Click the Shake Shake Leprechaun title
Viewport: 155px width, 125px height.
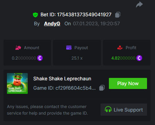(62, 79)
